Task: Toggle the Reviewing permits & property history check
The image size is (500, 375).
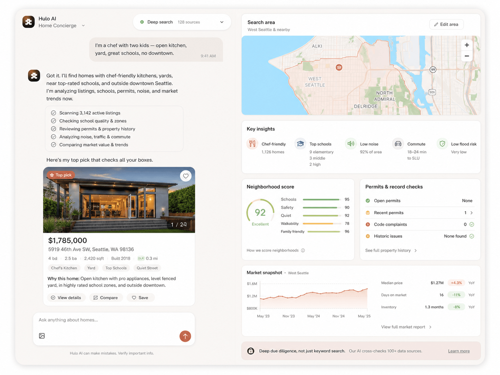Action: [54, 129]
